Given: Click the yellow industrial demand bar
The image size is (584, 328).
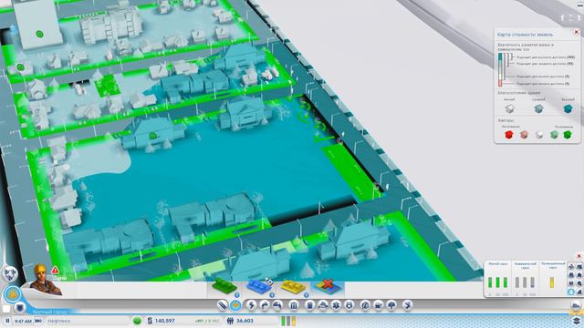Looking at the screenshot, I should tap(551, 282).
